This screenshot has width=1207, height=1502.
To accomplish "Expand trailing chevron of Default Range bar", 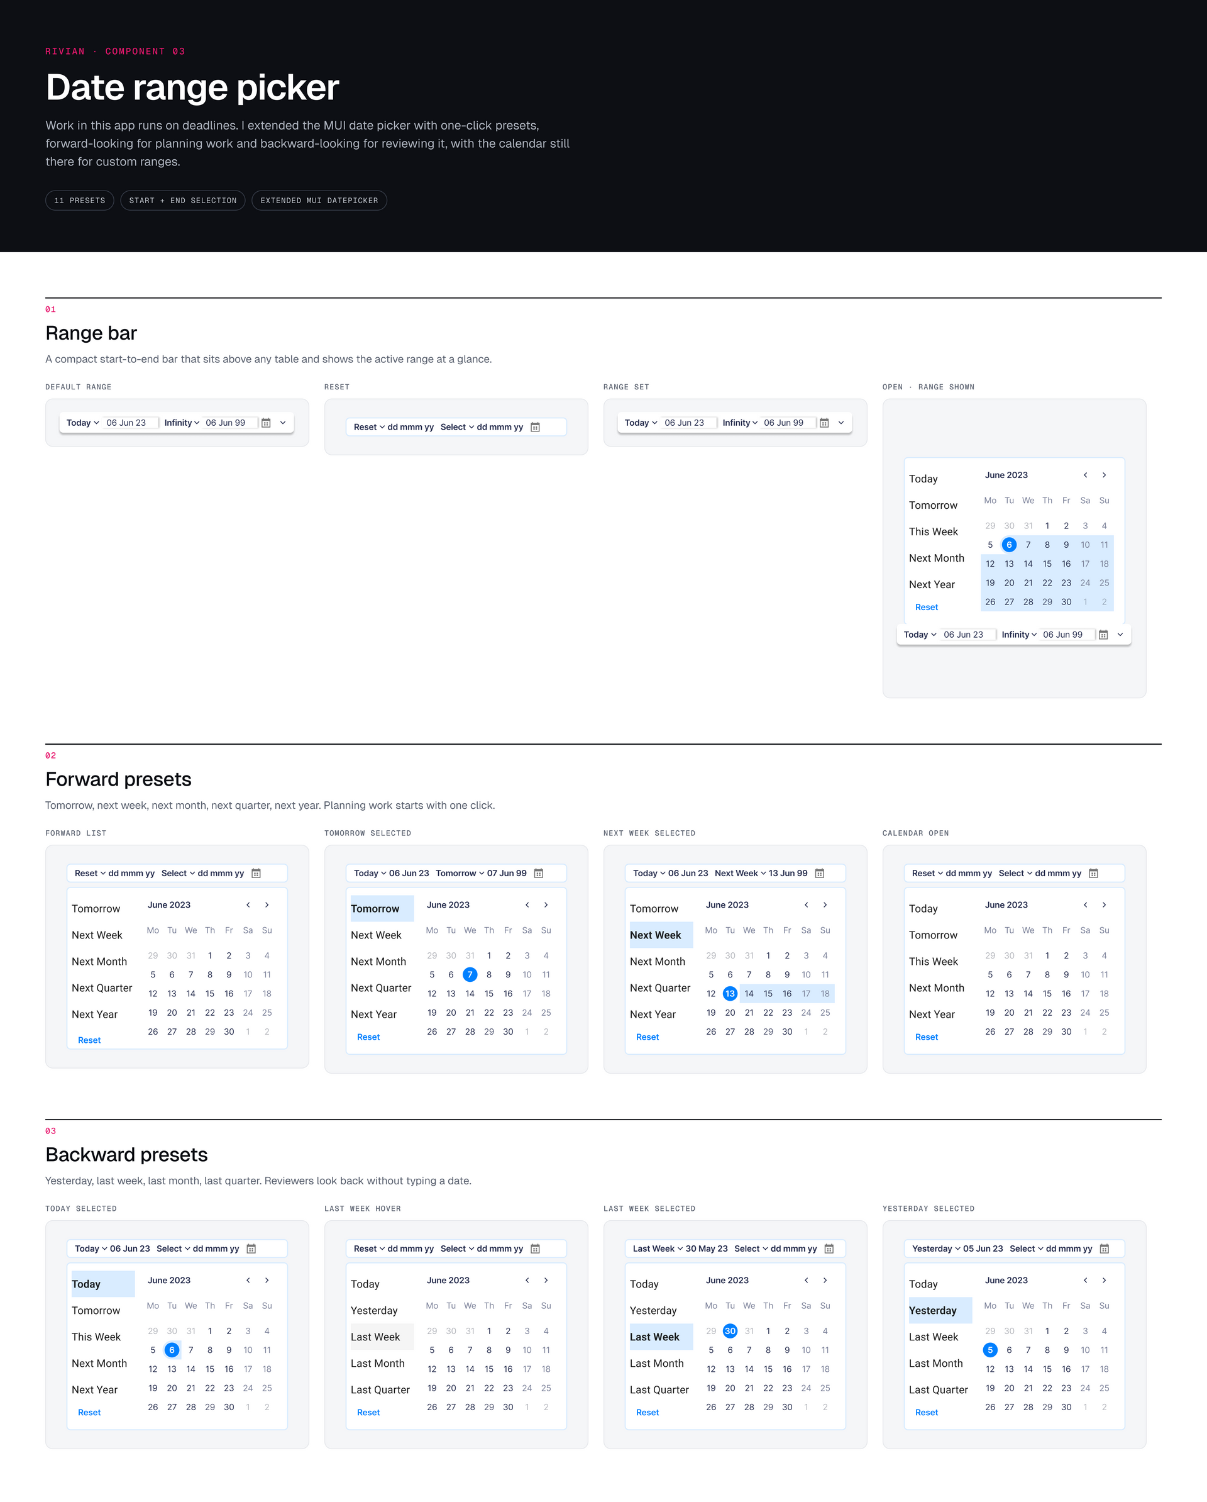I will (283, 423).
